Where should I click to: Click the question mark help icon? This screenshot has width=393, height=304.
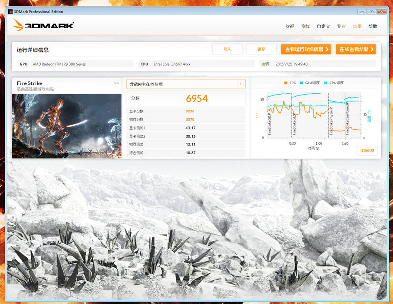[x=240, y=84]
